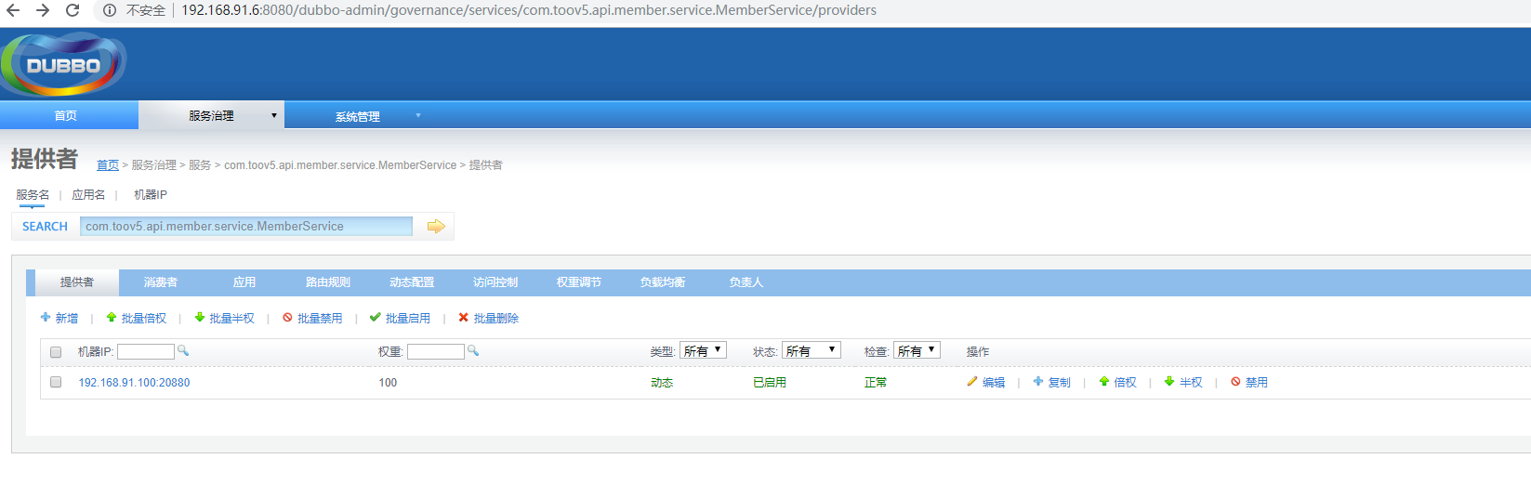Switch to the 访问控制 tab
The width and height of the screenshot is (1531, 485).
(x=495, y=282)
